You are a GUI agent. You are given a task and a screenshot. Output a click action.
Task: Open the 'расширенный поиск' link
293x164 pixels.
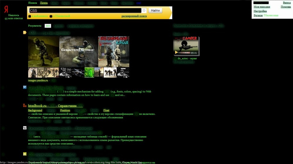pos(134,16)
